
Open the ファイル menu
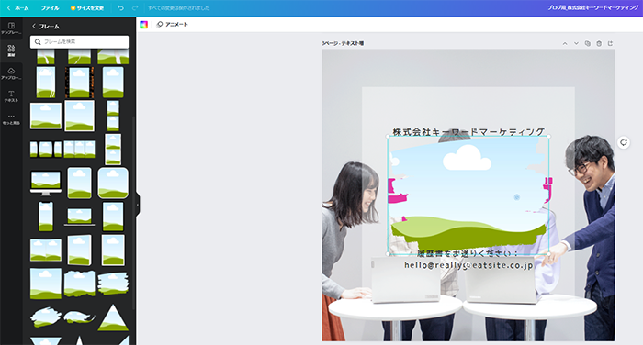click(50, 7)
